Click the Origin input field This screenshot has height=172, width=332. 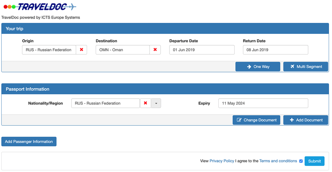pos(49,50)
